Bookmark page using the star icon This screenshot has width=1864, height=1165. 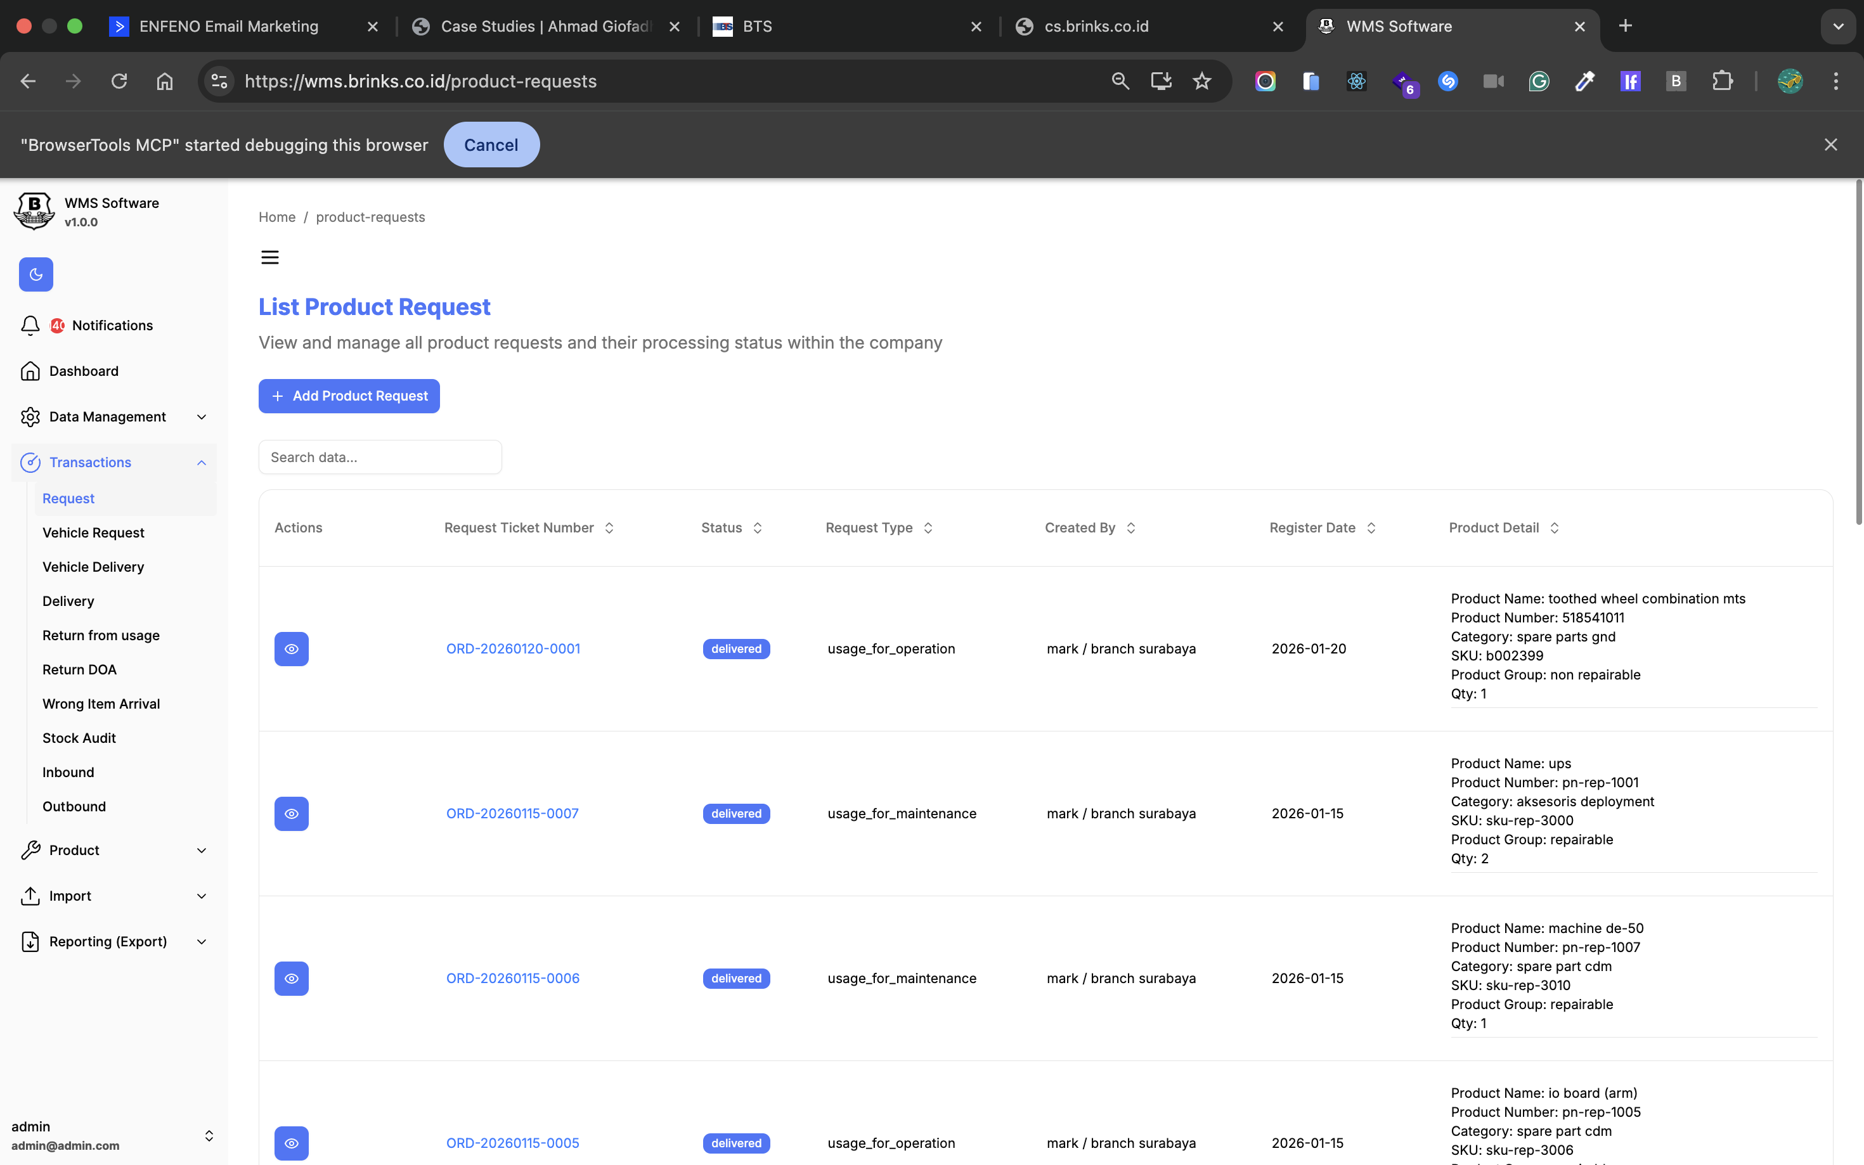click(1201, 81)
